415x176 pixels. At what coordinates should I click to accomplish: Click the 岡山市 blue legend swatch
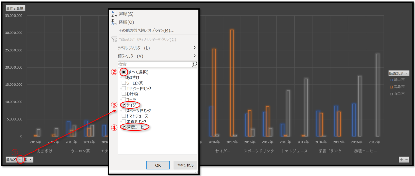[391, 80]
